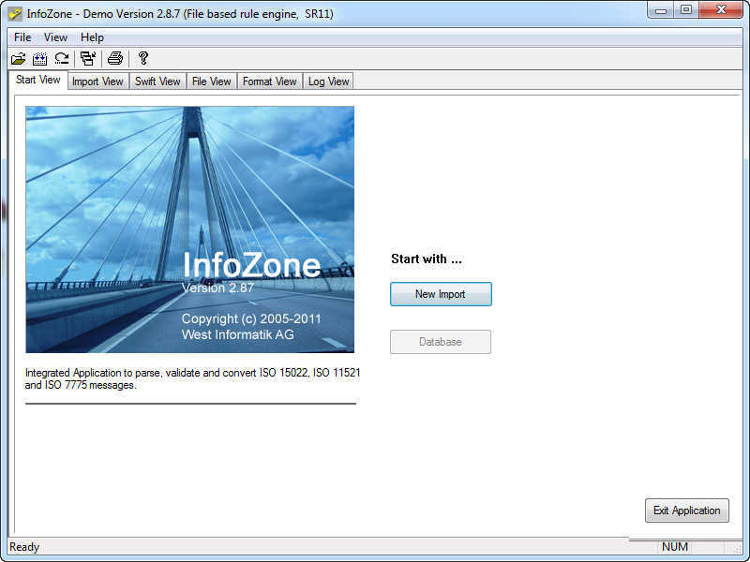Switch to the Swift View tab

[157, 81]
